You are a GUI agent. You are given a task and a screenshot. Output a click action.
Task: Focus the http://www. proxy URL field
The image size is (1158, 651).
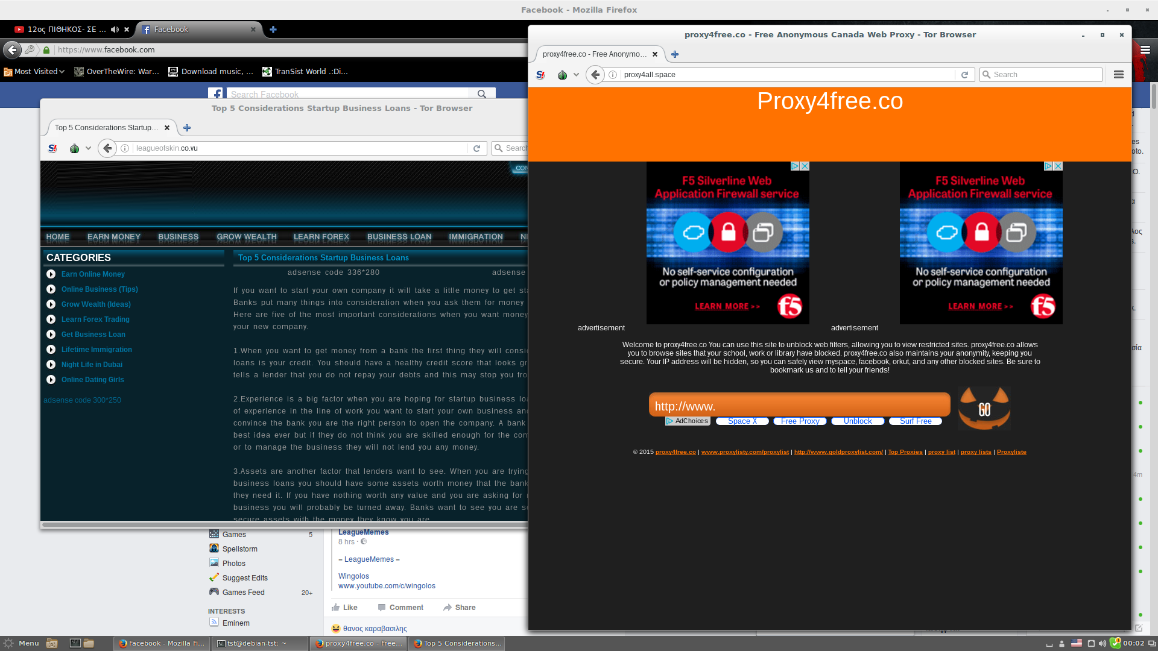tap(799, 406)
